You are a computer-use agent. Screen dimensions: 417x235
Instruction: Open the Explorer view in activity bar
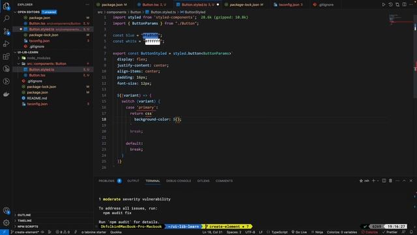(6, 6)
